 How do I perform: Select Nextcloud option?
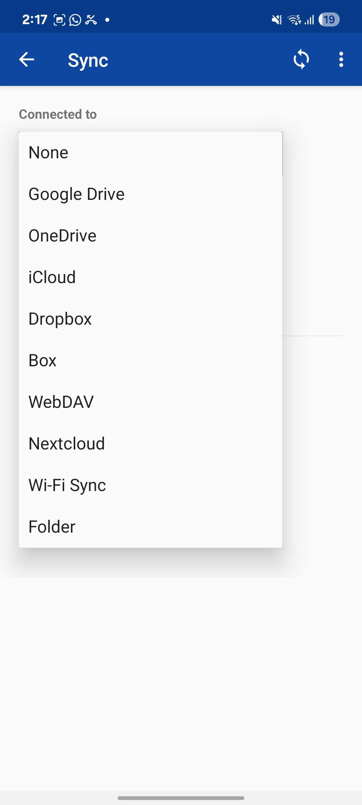pyautogui.click(x=150, y=444)
